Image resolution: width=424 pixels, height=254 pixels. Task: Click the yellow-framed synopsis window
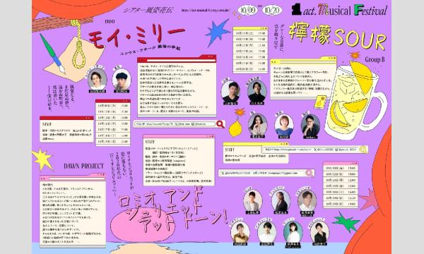click(x=303, y=78)
